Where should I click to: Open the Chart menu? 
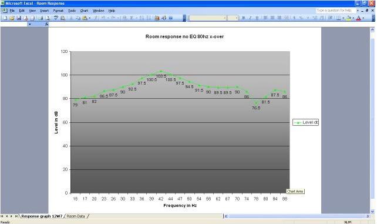84,11
